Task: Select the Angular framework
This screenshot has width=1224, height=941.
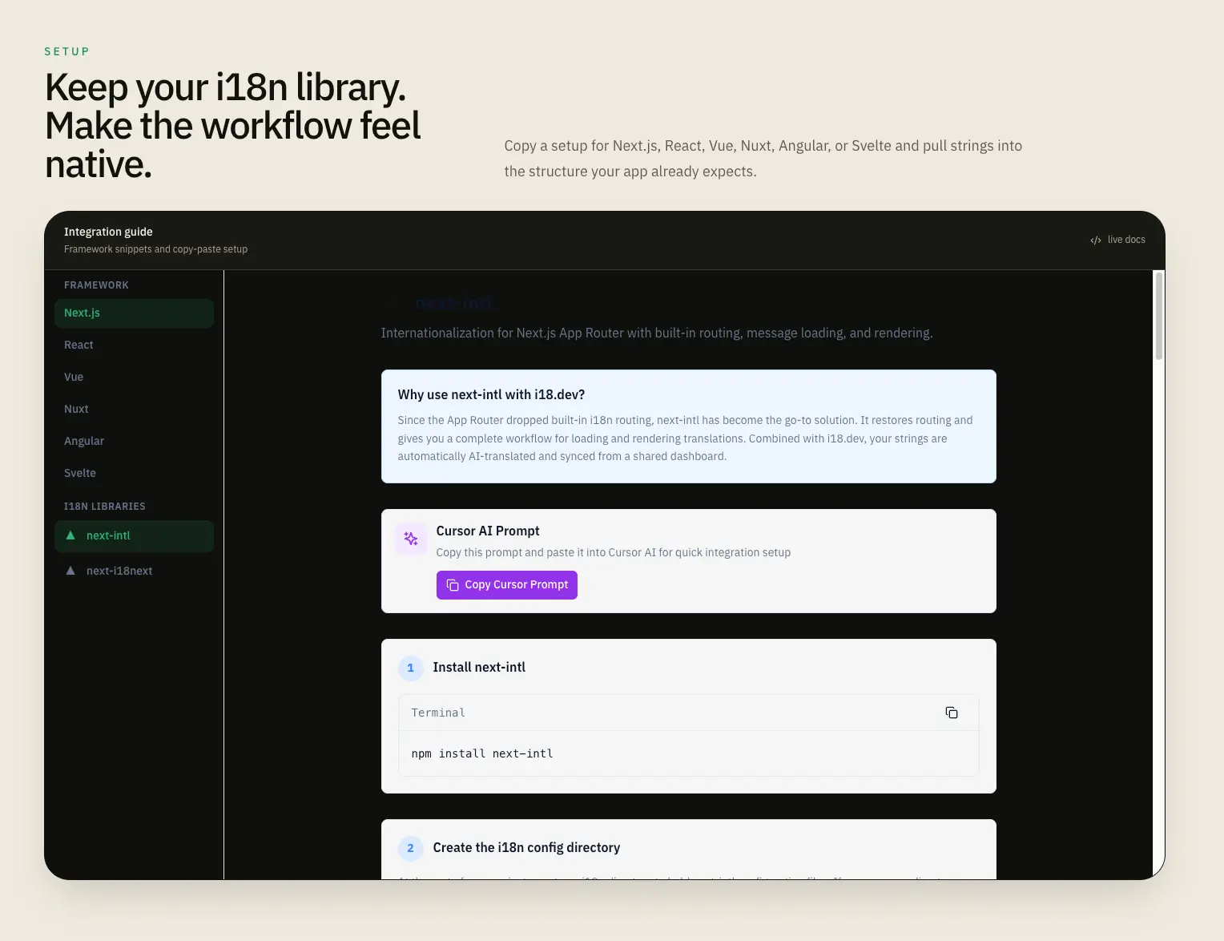Action: pos(134,442)
